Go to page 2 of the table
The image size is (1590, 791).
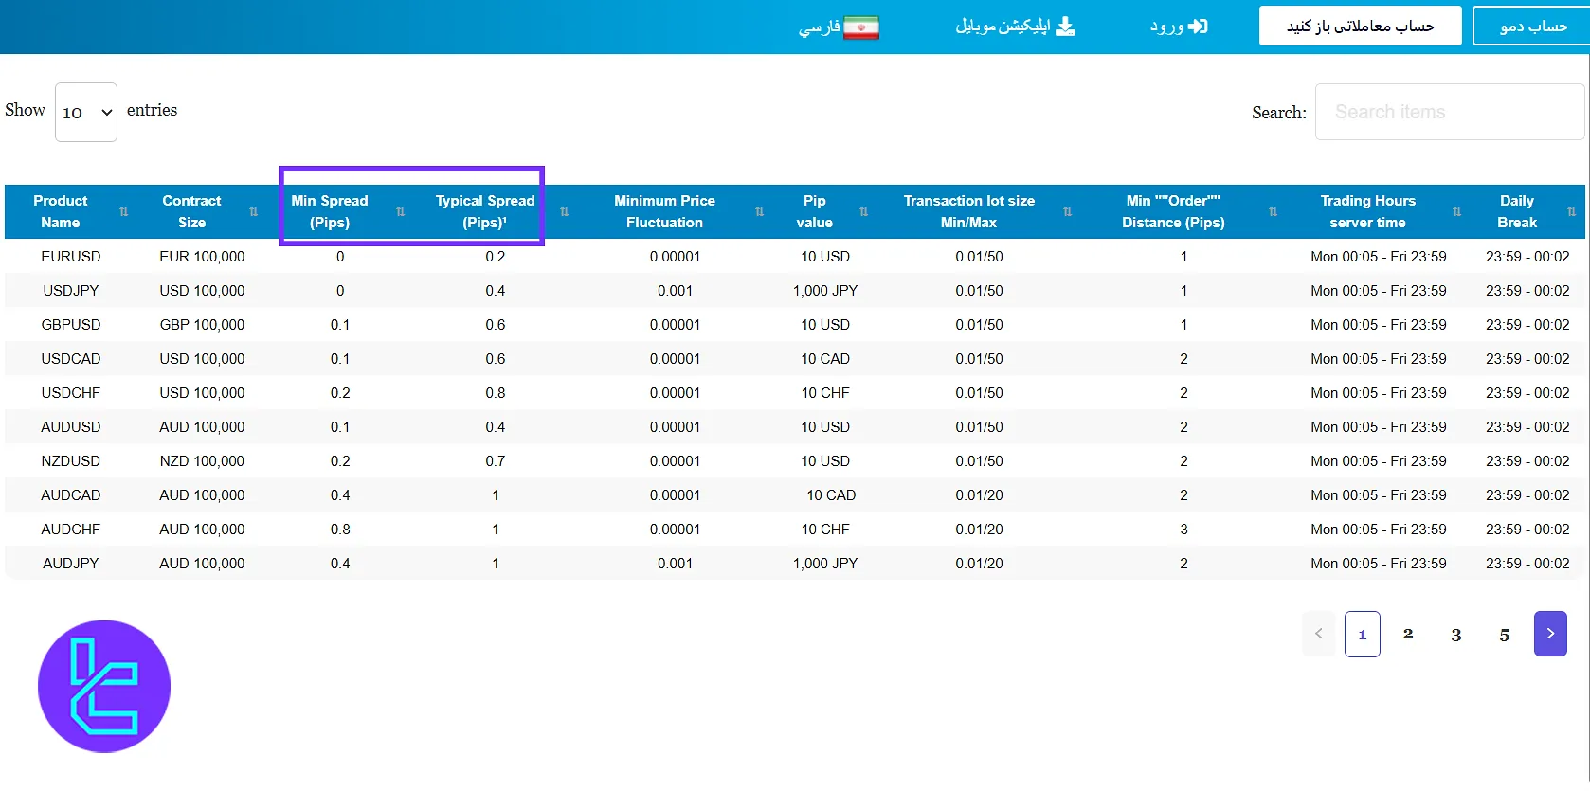(x=1408, y=635)
